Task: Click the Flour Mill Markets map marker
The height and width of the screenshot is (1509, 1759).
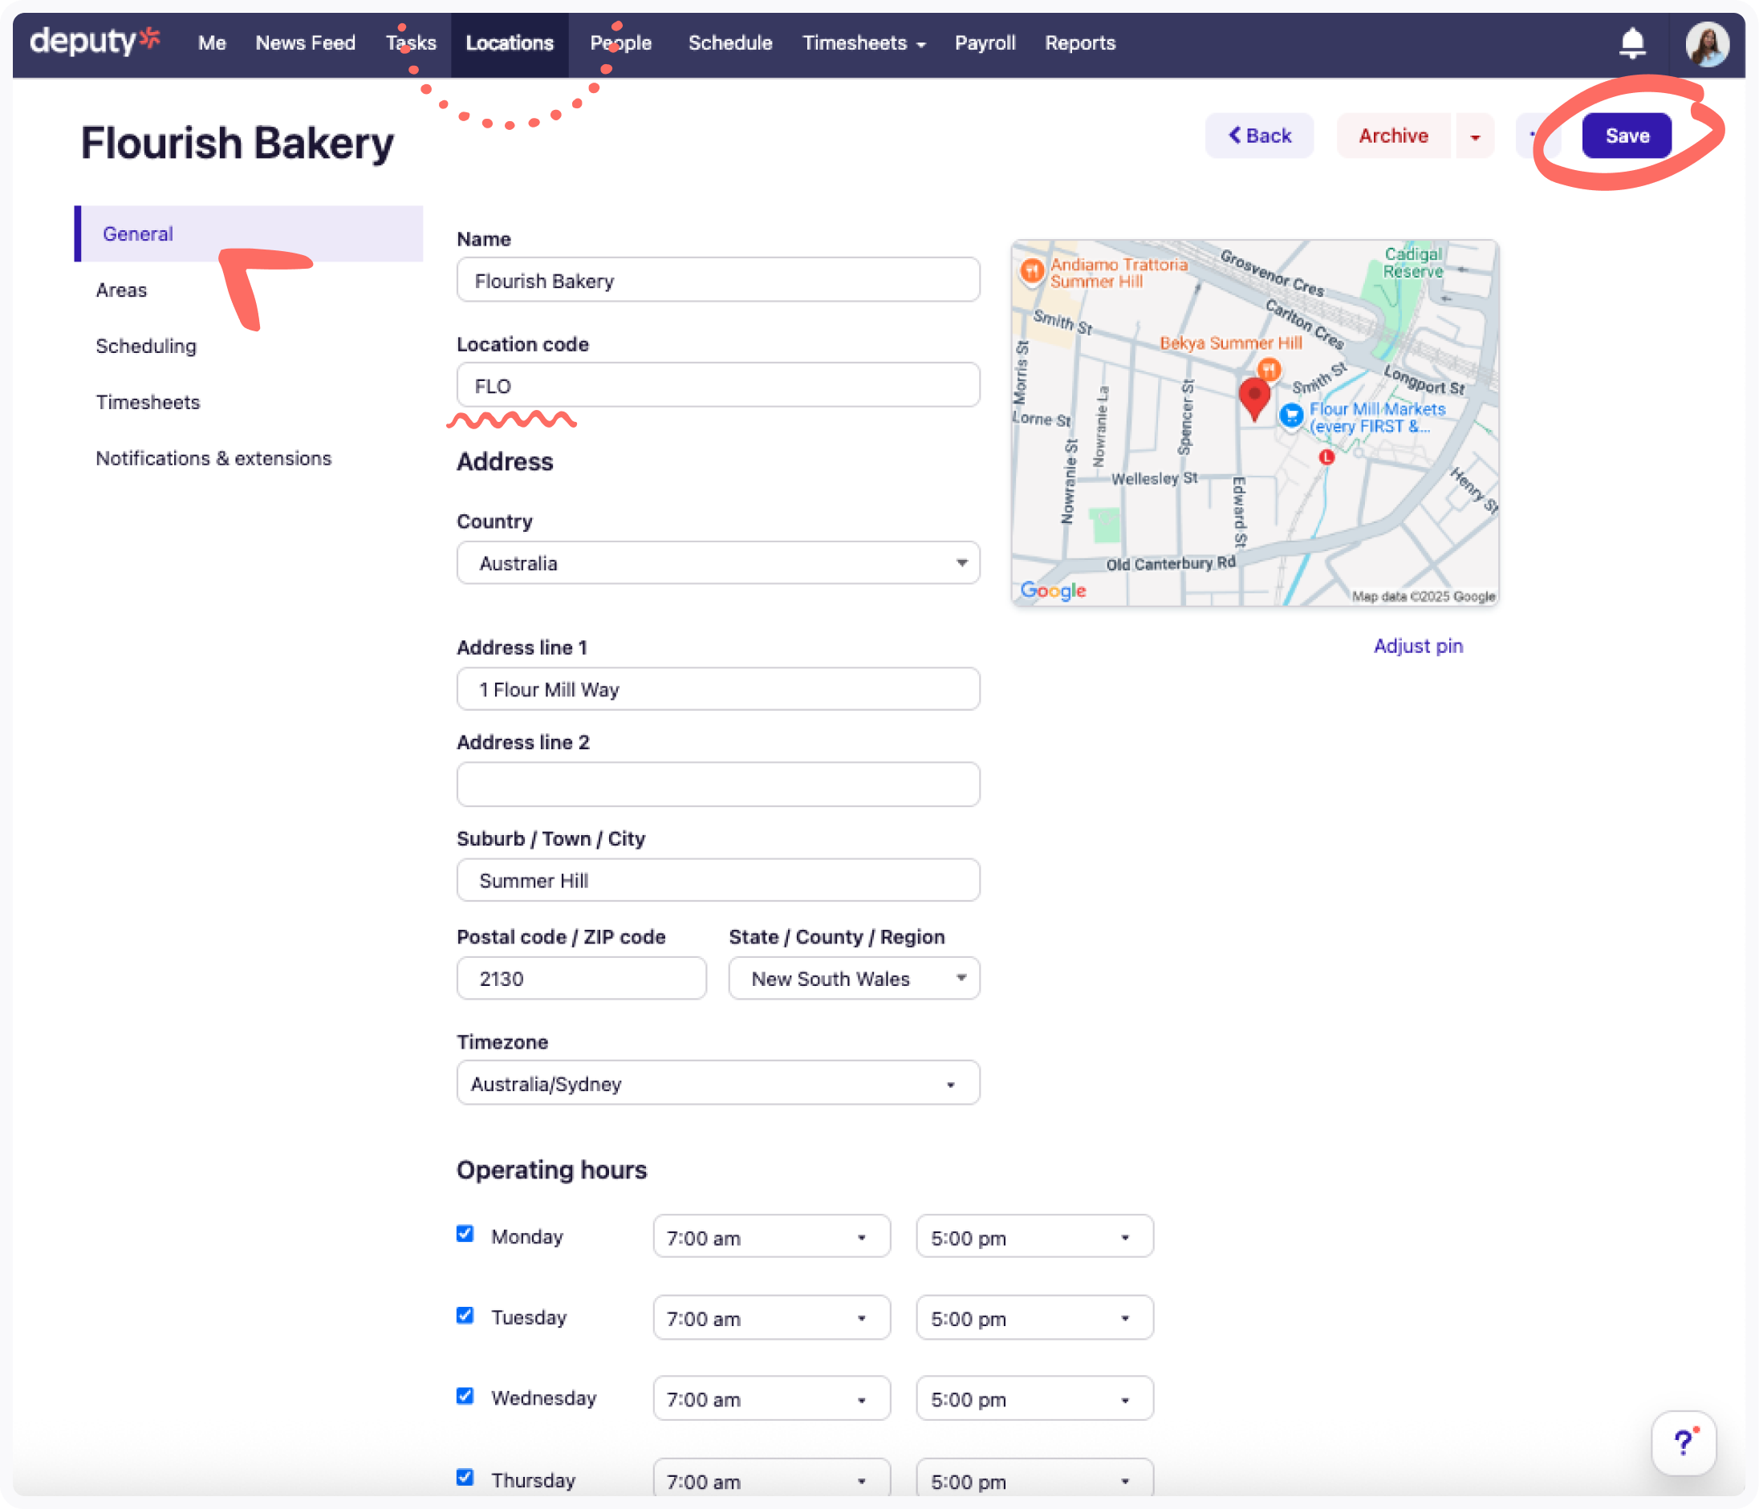Action: [1291, 415]
